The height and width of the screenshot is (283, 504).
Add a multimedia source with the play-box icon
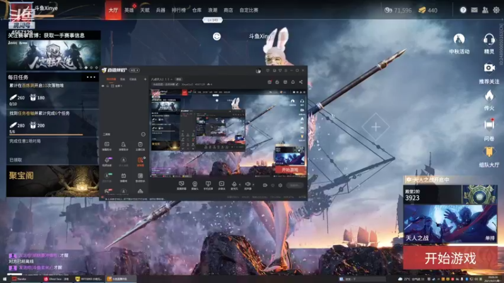click(x=222, y=185)
